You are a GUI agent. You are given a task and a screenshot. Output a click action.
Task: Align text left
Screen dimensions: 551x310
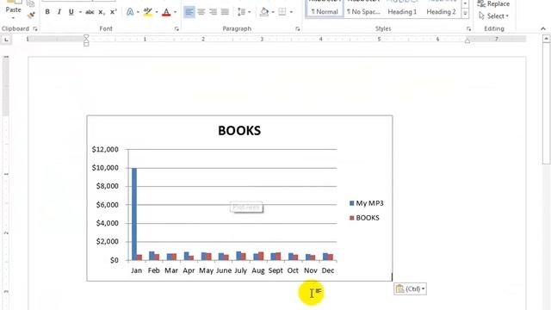[x=189, y=12]
